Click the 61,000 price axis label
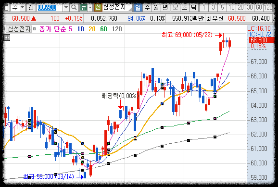The image size is (278, 187). pos(259,149)
